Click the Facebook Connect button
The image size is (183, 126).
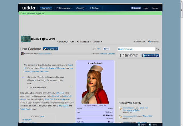(x=136, y=8)
